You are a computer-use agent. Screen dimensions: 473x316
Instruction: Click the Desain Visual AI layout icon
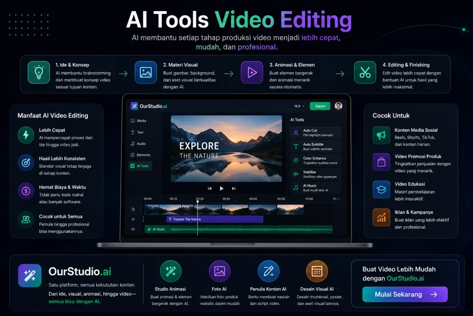(x=317, y=271)
